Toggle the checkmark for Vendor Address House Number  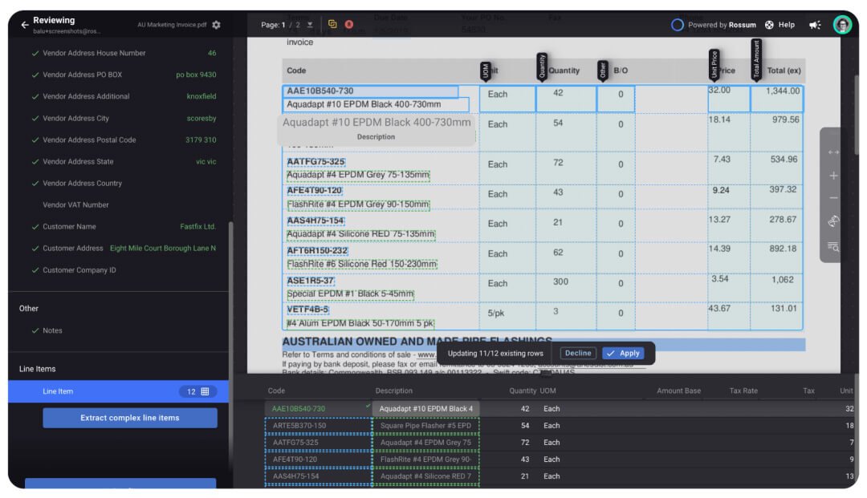tap(35, 54)
